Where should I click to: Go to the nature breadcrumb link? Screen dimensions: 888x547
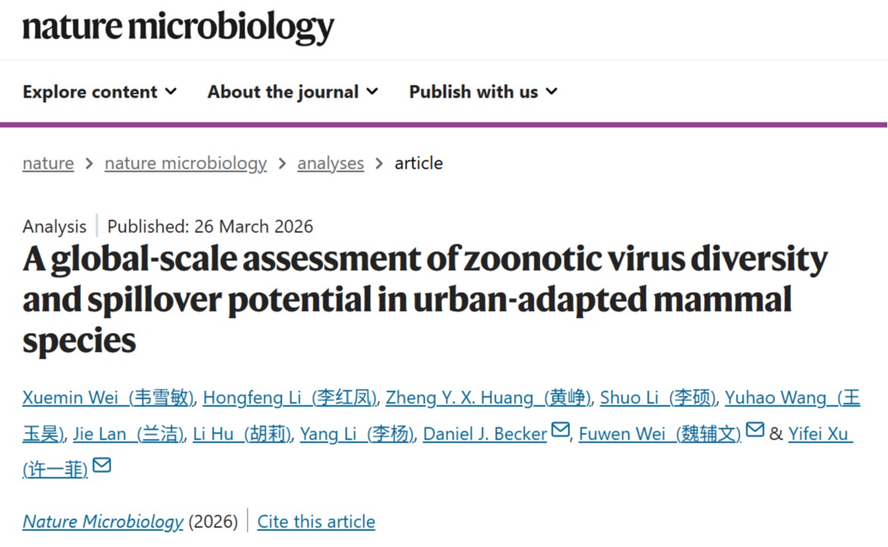(x=48, y=163)
